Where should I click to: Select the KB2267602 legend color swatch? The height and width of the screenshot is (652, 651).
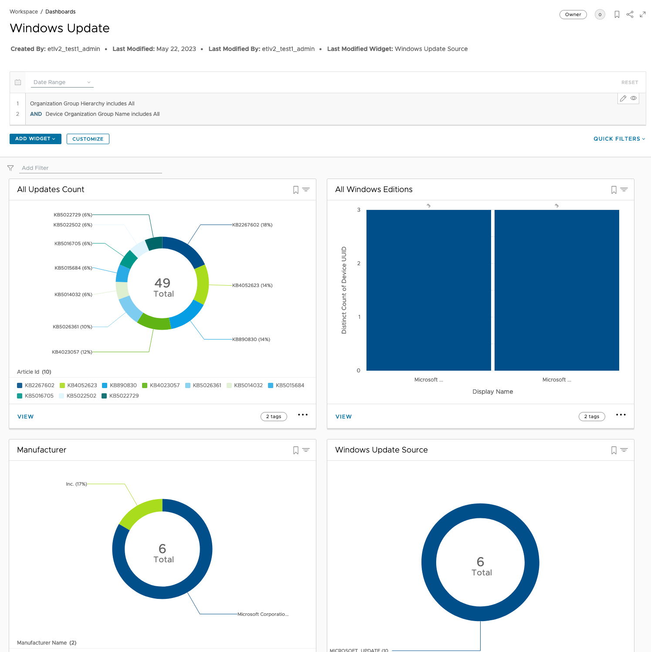click(x=19, y=385)
